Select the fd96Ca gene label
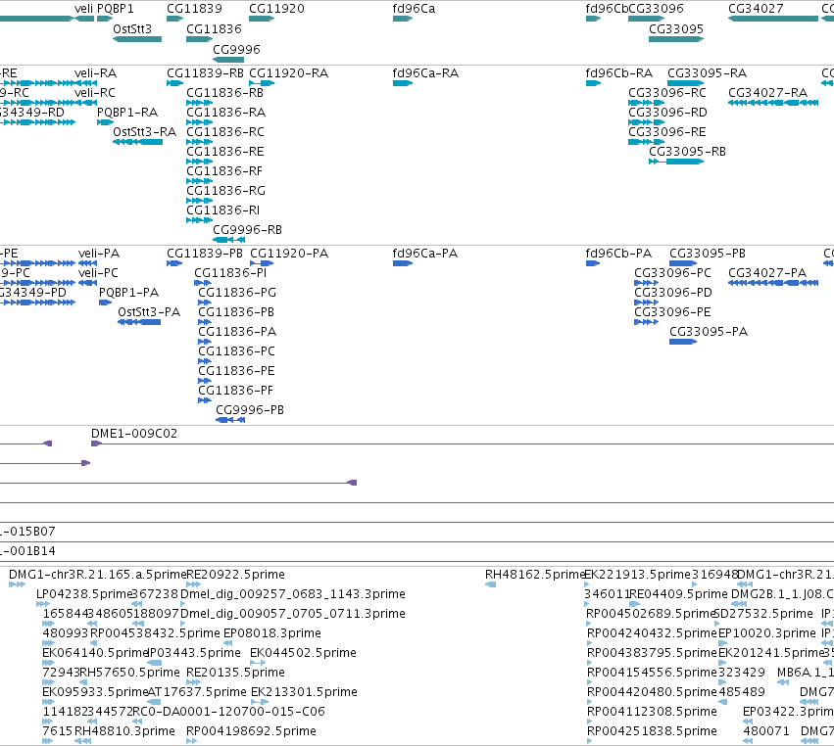Image resolution: width=834 pixels, height=746 pixels. click(x=414, y=9)
